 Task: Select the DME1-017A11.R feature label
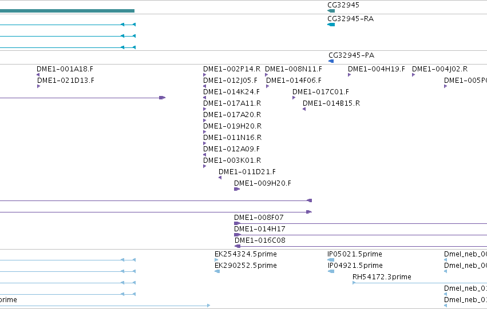pyautogui.click(x=232, y=103)
